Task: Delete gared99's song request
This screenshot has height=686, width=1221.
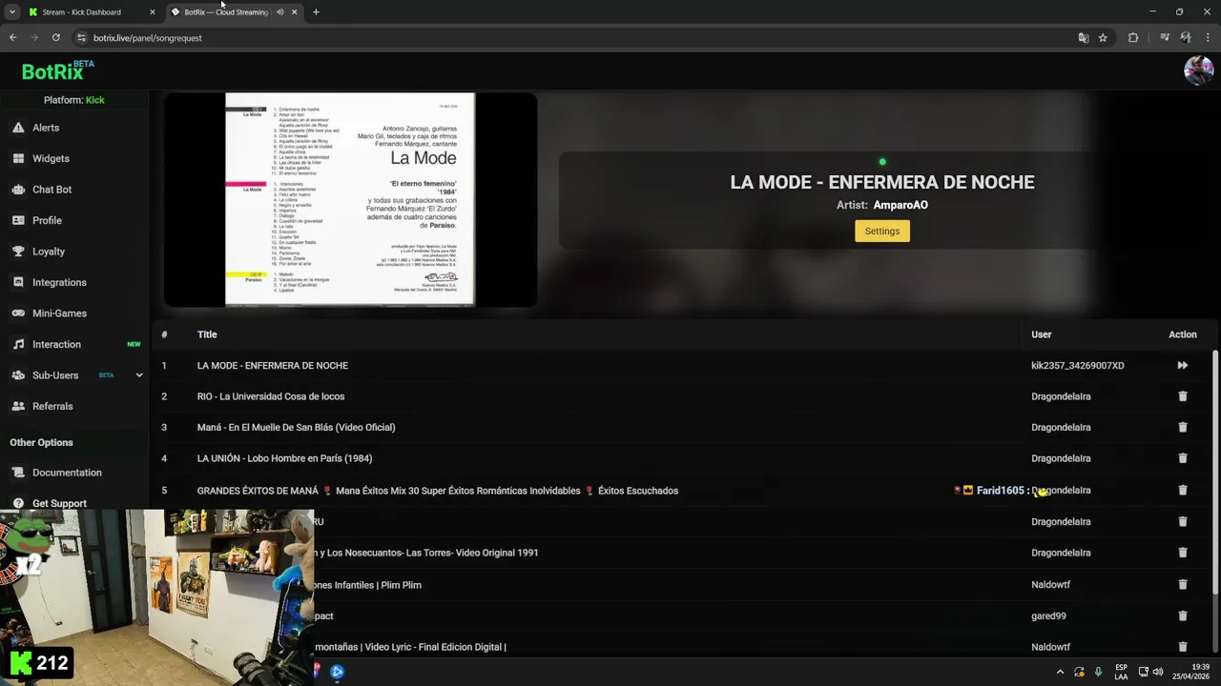Action: point(1183,615)
